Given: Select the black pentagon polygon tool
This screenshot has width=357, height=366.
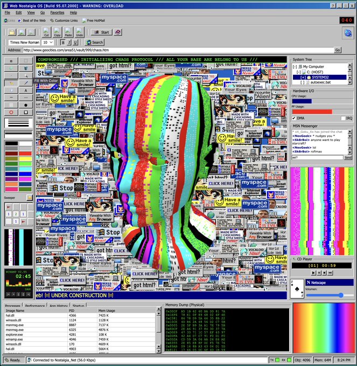Looking at the screenshot, I should (26, 105).
